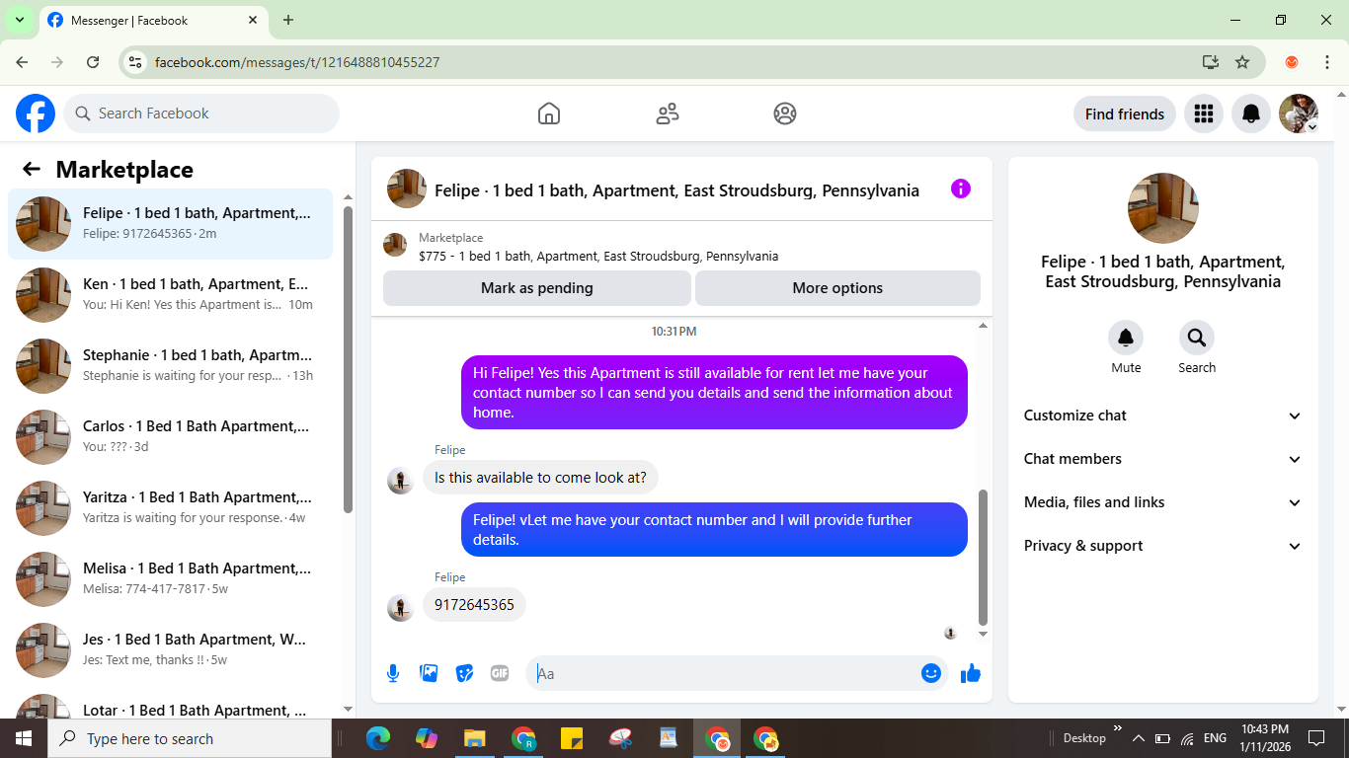
Task: Expand Customize chat section
Action: 1163,416
